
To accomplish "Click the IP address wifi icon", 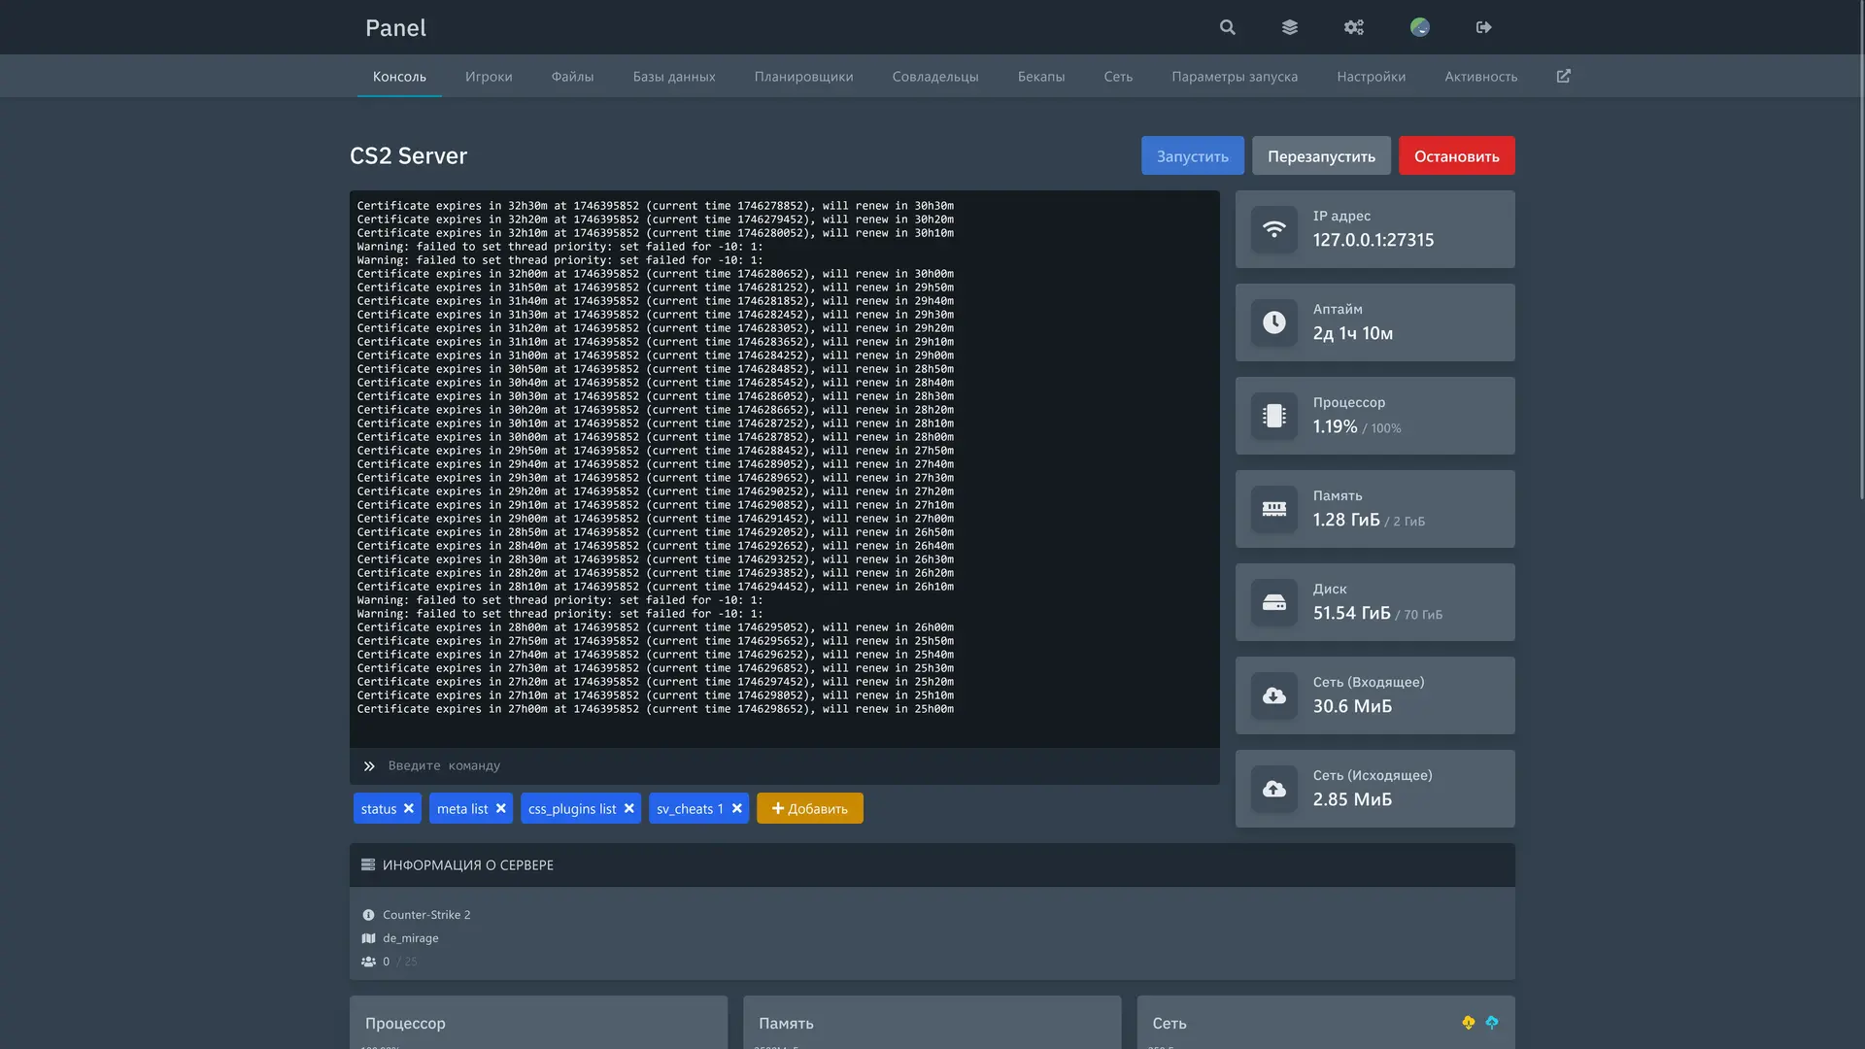I will pos(1274,229).
